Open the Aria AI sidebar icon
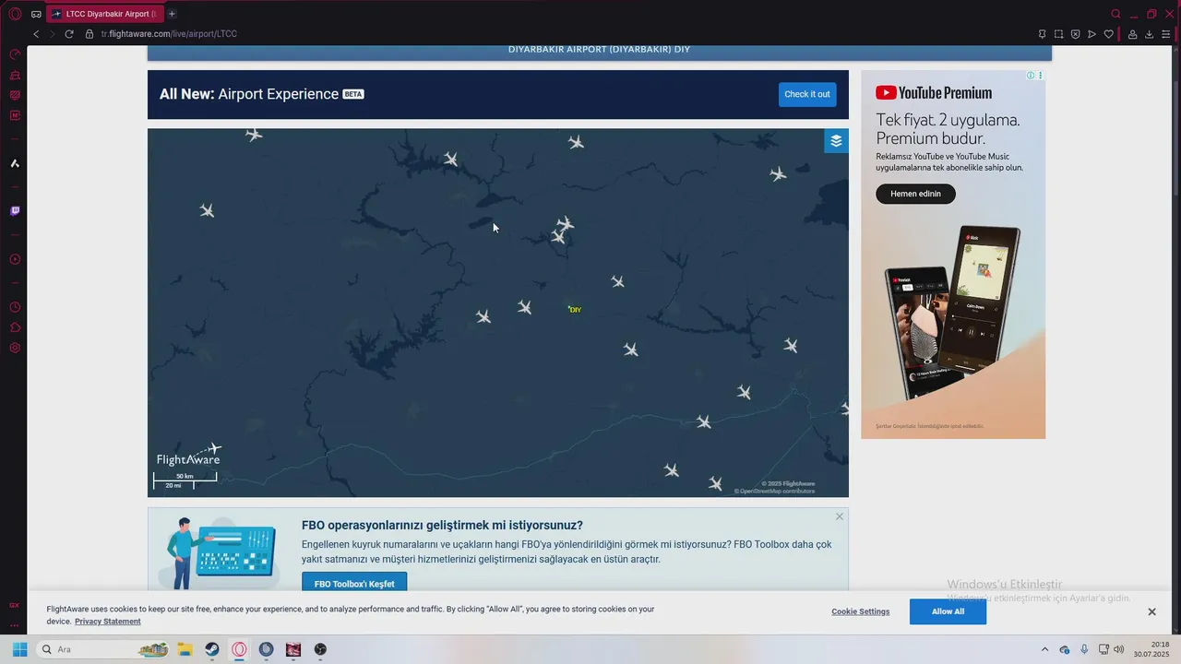 click(x=15, y=163)
